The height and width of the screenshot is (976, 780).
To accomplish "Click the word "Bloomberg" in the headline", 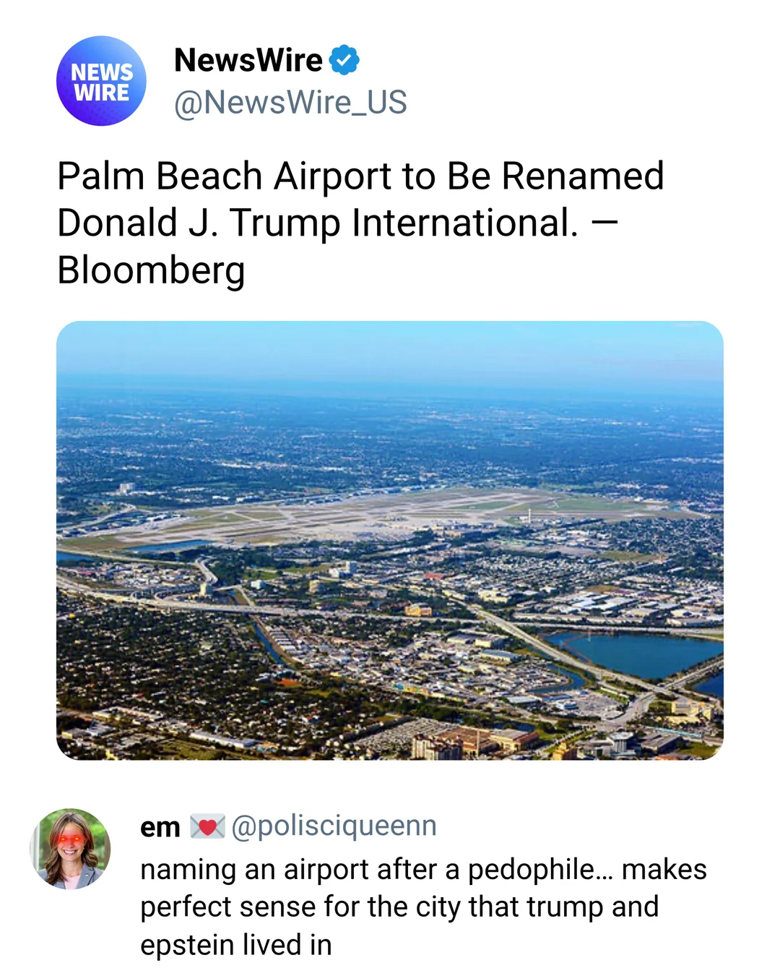I will click(151, 270).
